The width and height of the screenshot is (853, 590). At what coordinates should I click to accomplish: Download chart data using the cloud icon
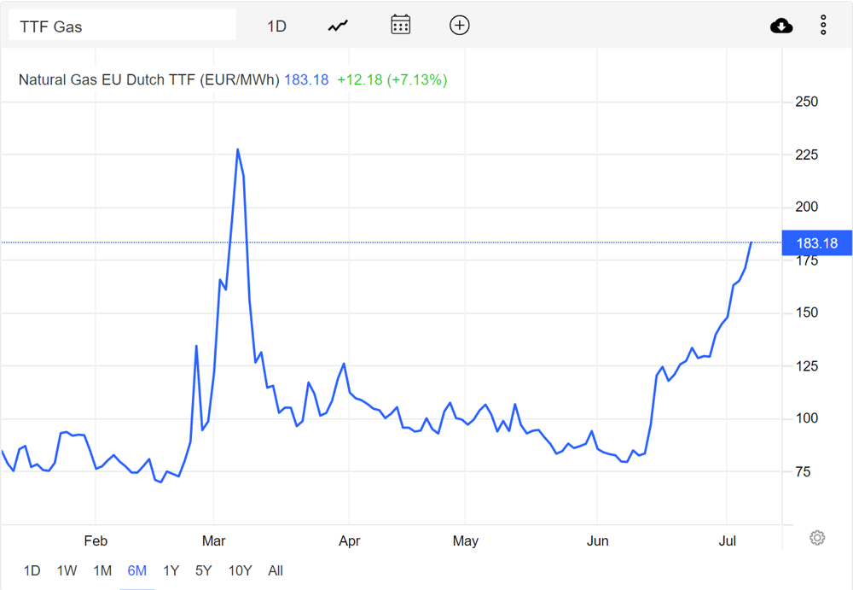coord(781,26)
